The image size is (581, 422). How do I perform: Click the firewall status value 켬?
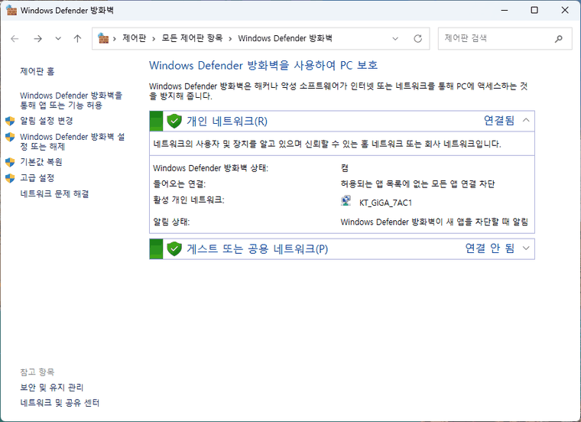[x=345, y=168]
